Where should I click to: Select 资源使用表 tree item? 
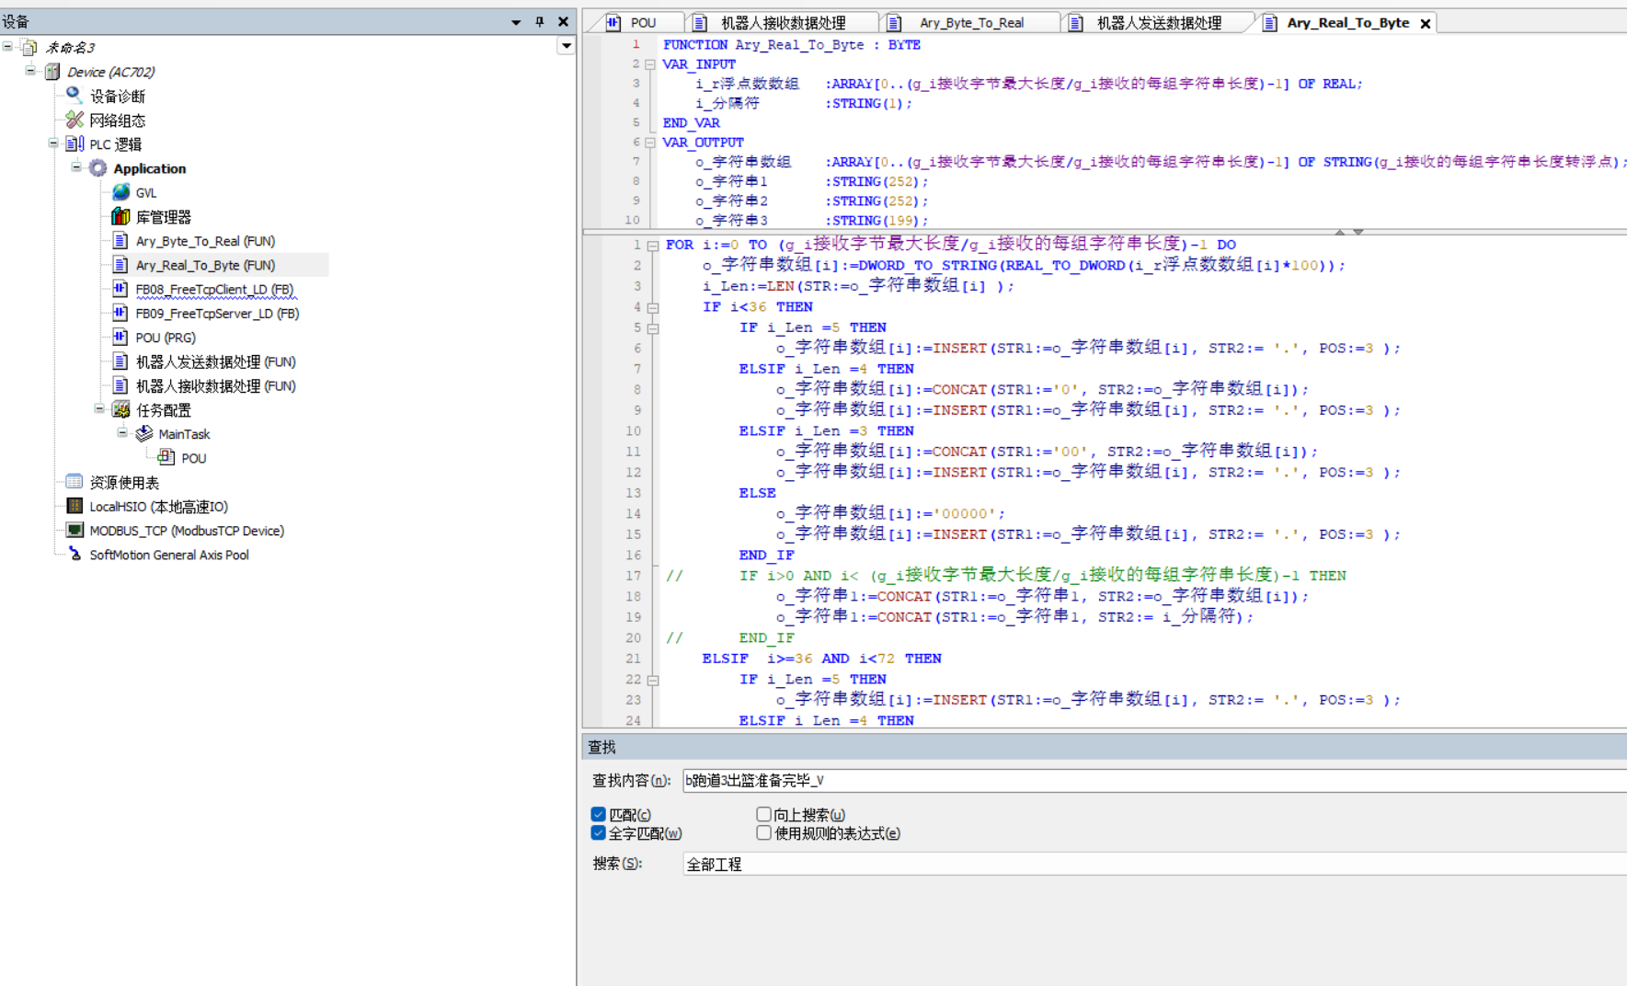[x=124, y=482]
